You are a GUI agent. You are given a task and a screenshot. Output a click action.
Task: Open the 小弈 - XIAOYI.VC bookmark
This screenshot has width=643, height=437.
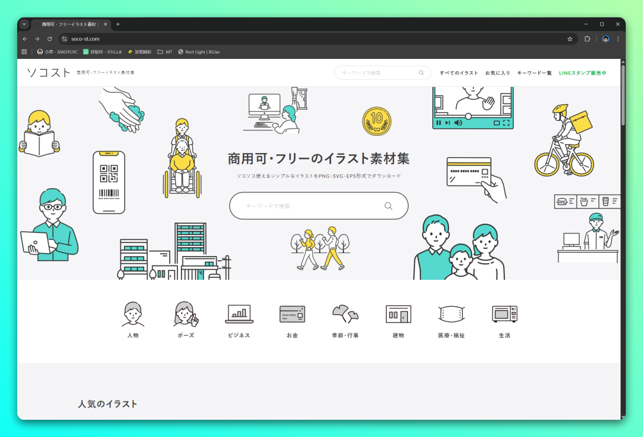(57, 52)
